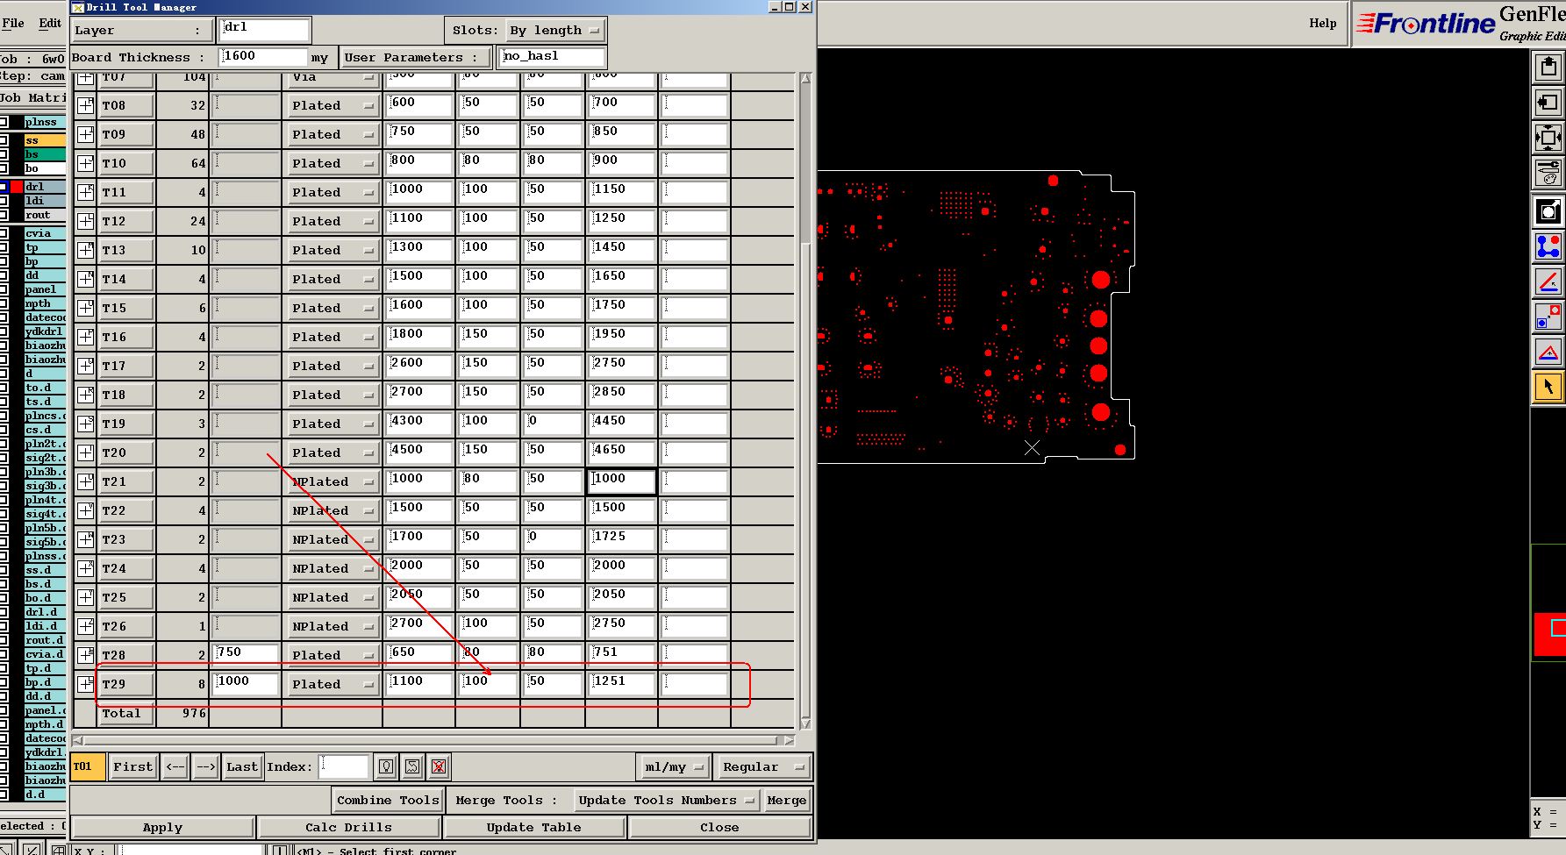1566x855 pixels.
Task: Open the type dropdown for T29 Plated
Action: point(333,684)
